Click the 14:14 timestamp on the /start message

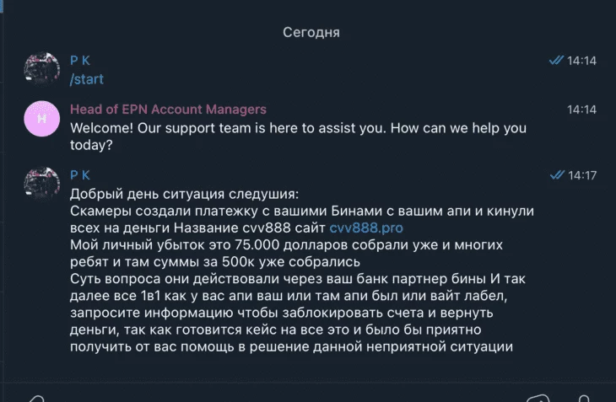[581, 61]
